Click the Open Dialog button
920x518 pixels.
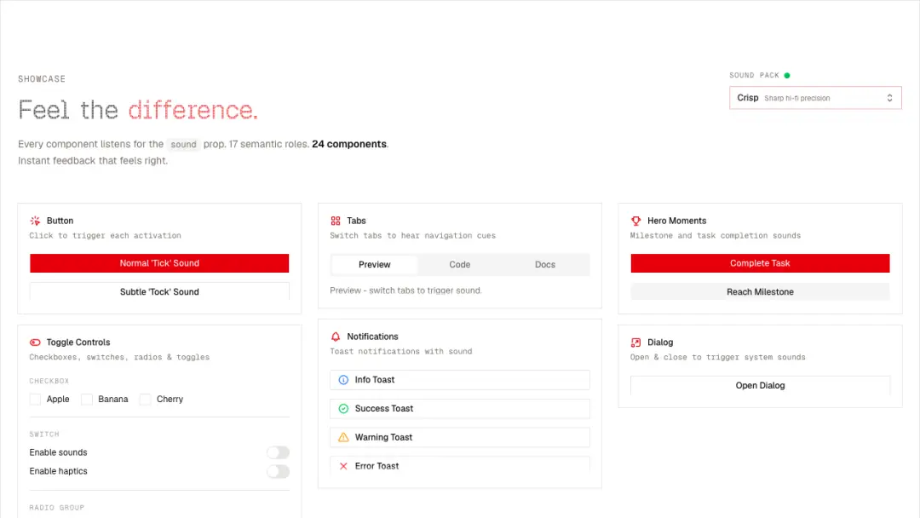point(760,385)
